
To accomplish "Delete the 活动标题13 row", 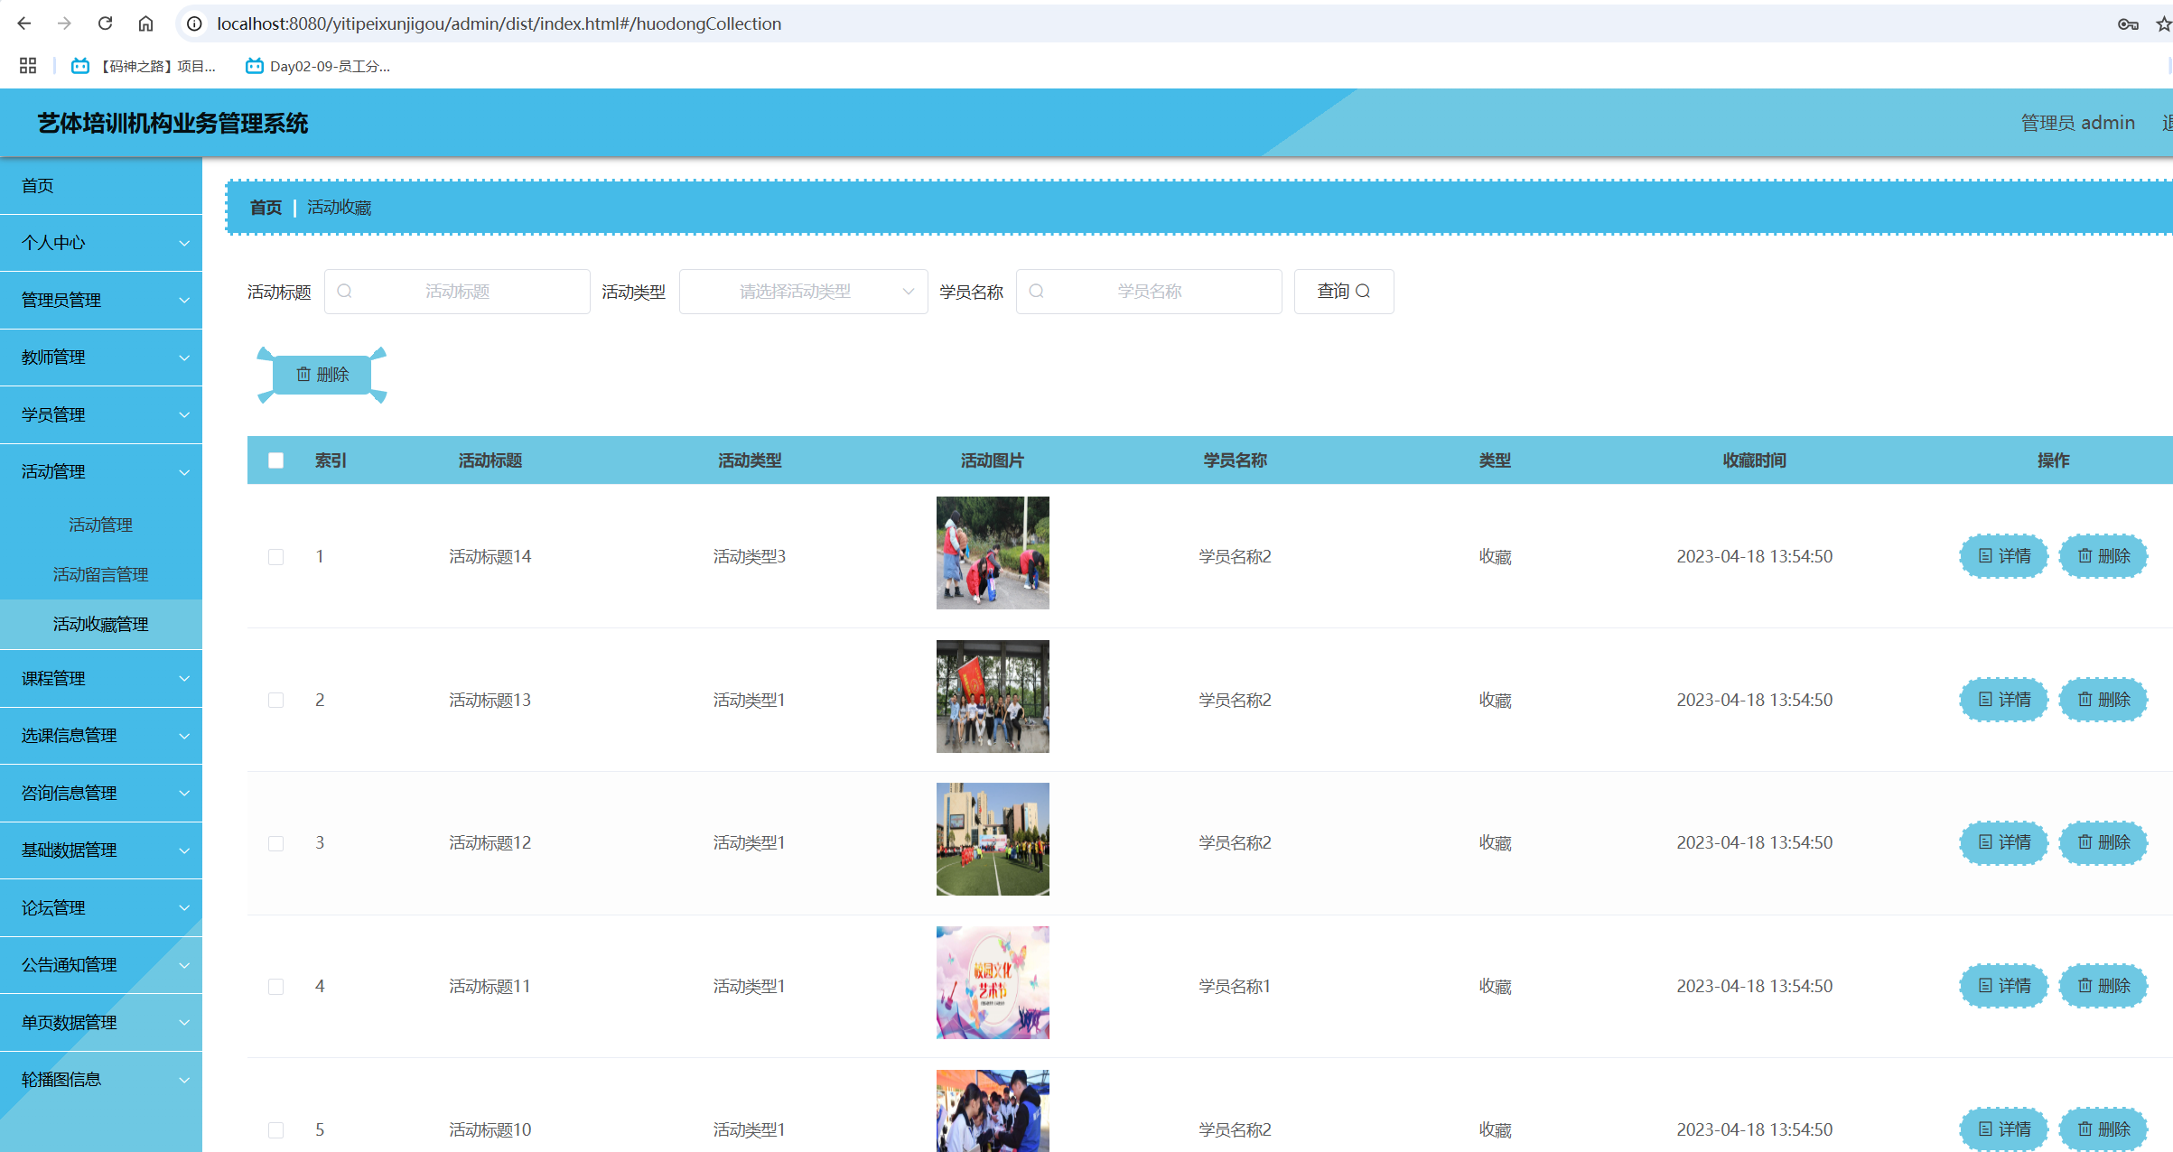I will coord(2103,700).
